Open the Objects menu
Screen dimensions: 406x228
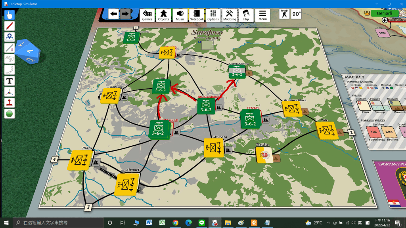[164, 15]
